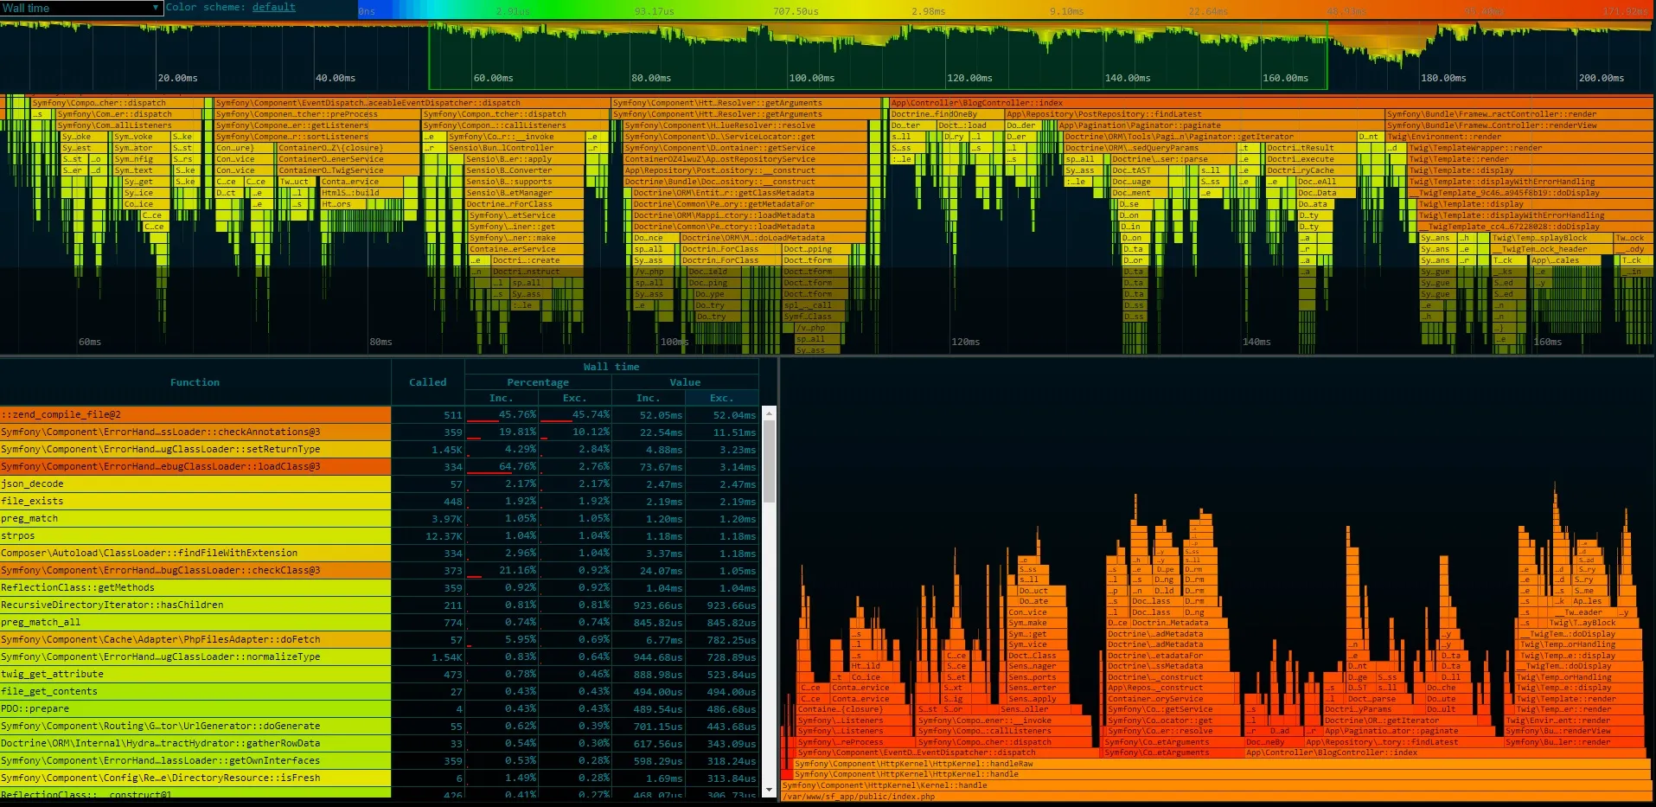Click the /var/www/sf_app/public/index.php flame graph bar
The height and width of the screenshot is (807, 1656).
click(x=1216, y=797)
